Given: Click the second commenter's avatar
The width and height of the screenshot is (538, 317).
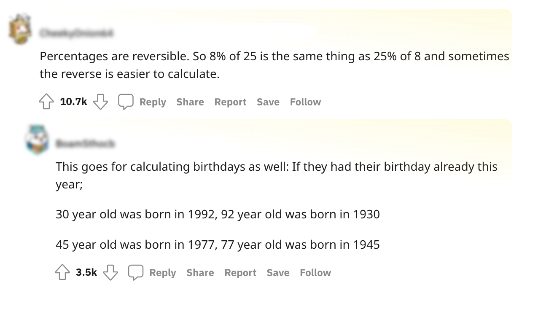Looking at the screenshot, I should pyautogui.click(x=38, y=140).
